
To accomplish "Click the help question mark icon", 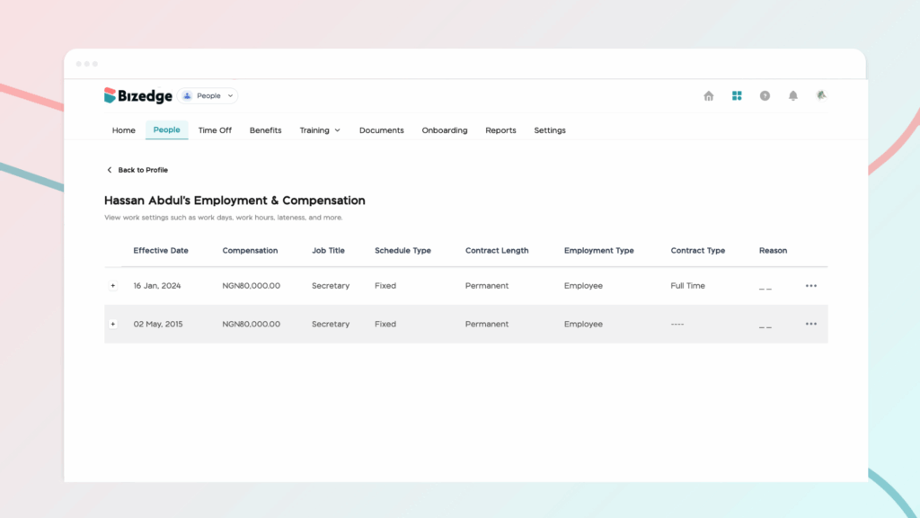I will [765, 95].
